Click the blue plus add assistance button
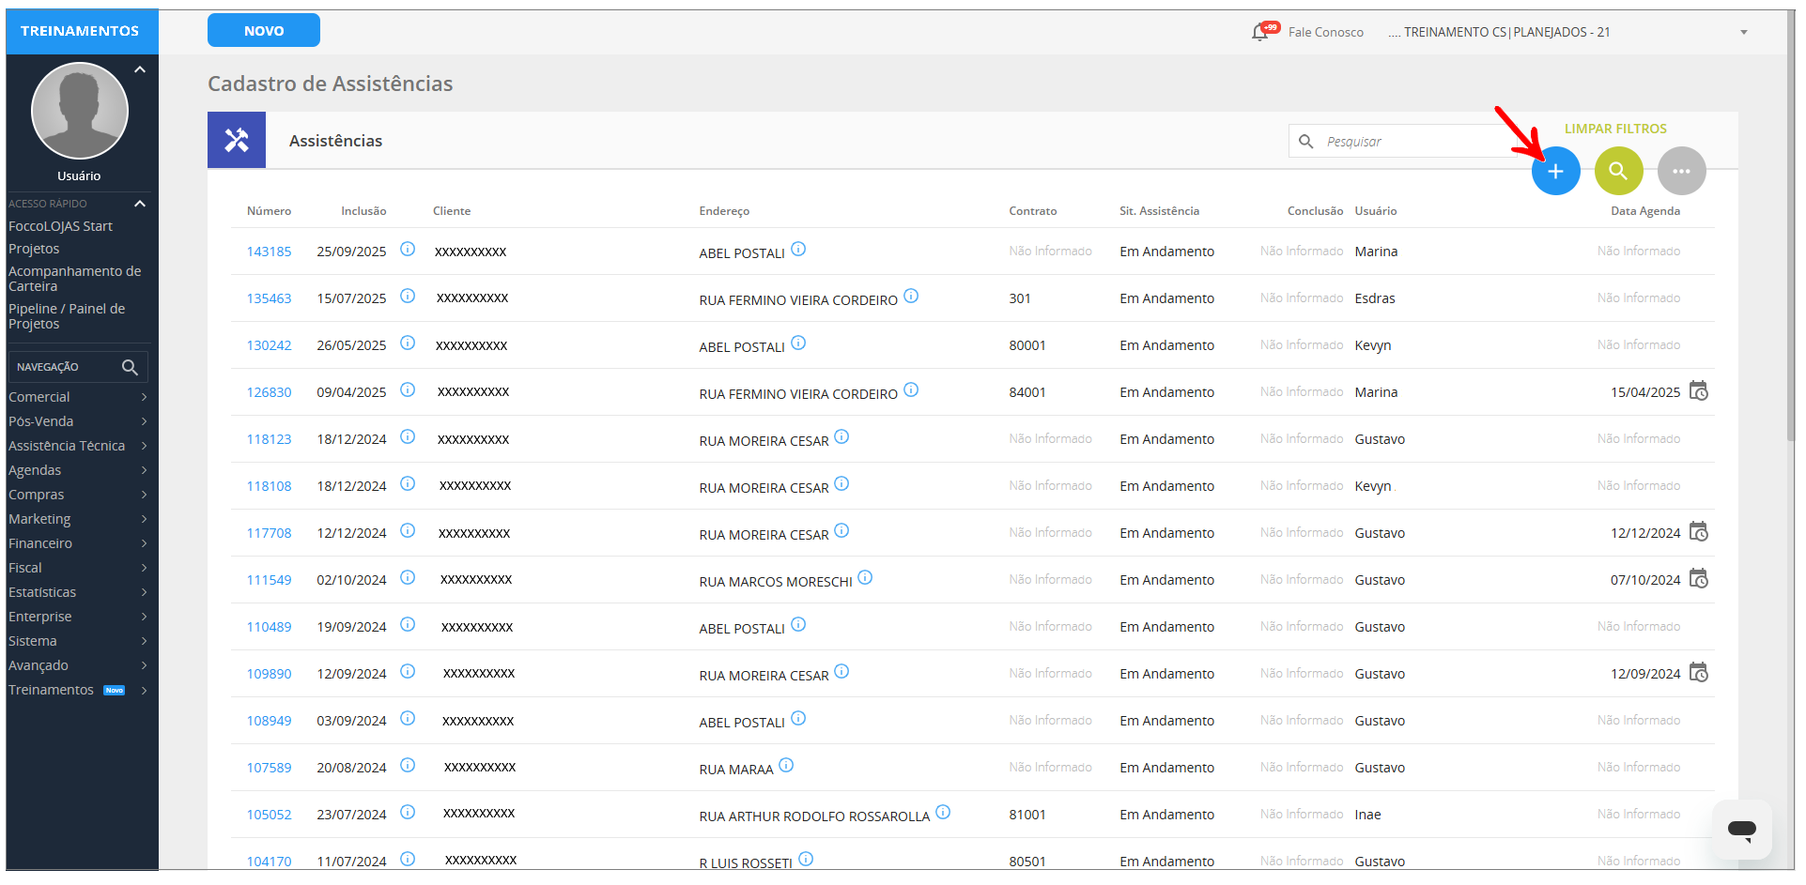1806x885 pixels. coord(1555,172)
